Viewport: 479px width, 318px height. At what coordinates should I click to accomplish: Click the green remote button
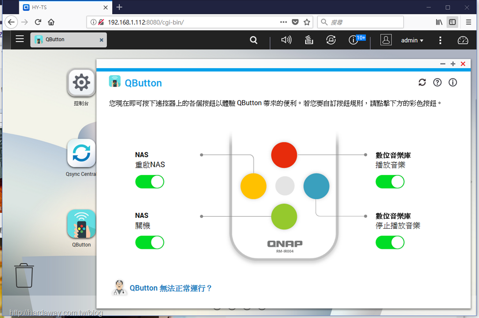(x=284, y=217)
